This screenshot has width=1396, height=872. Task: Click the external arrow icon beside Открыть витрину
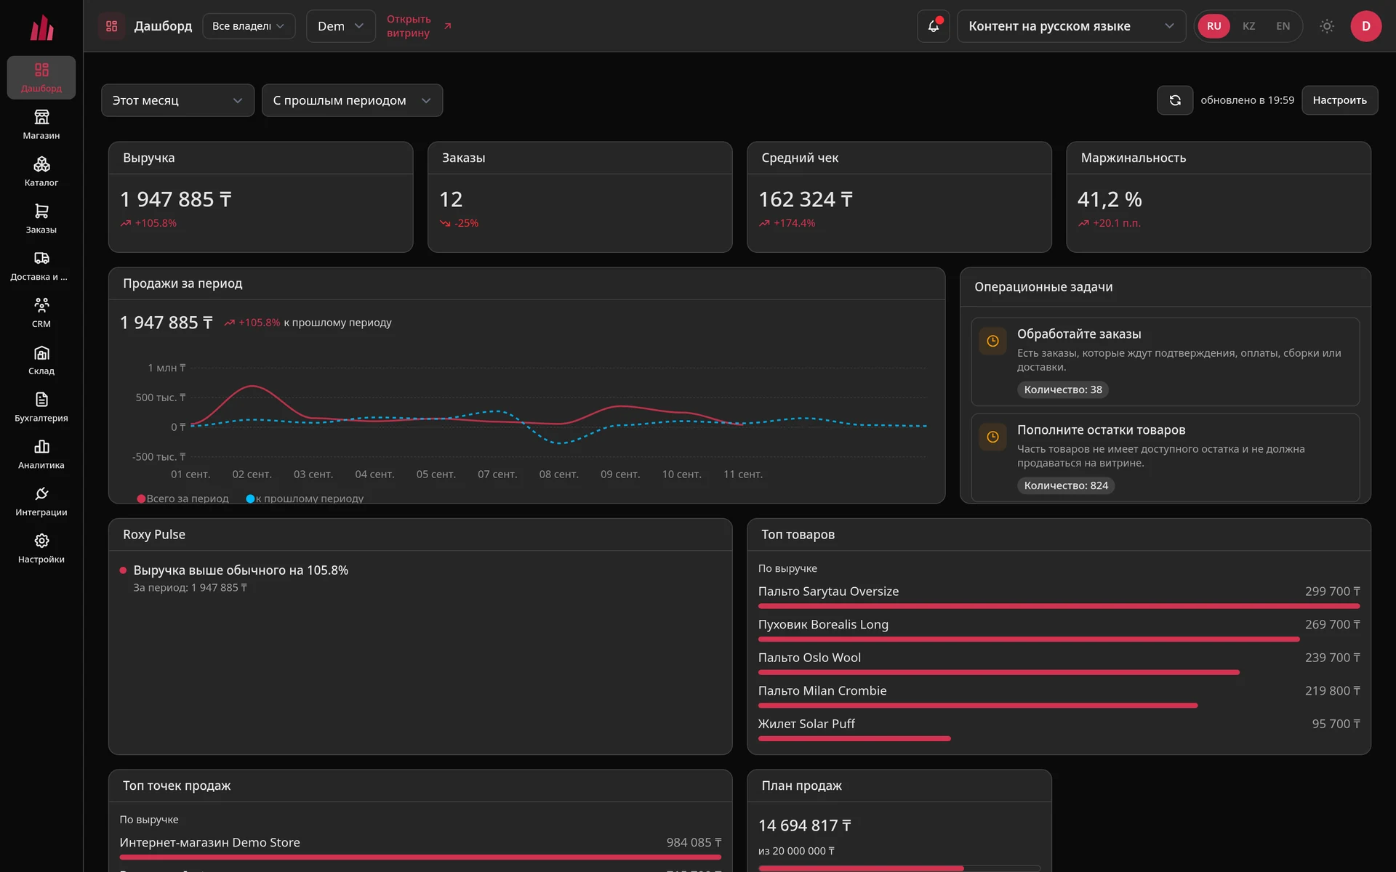448,26
